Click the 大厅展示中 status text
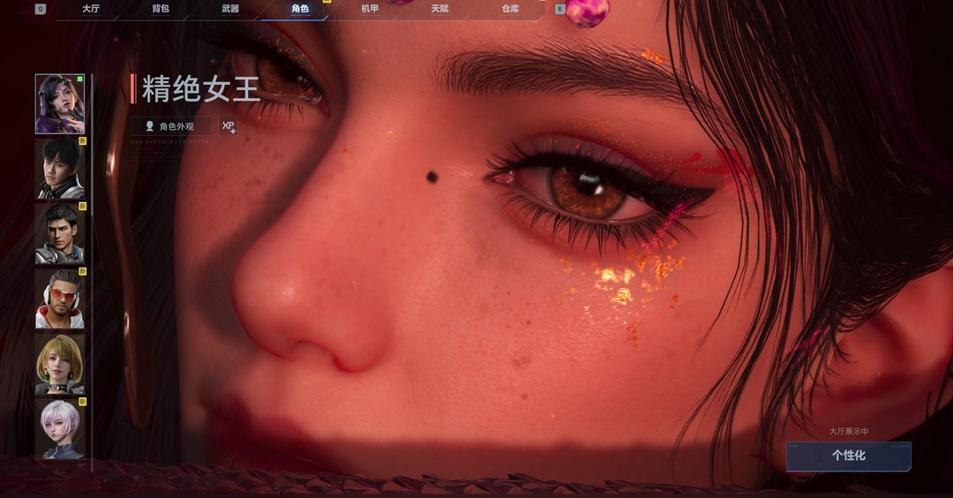 pyautogui.click(x=849, y=431)
